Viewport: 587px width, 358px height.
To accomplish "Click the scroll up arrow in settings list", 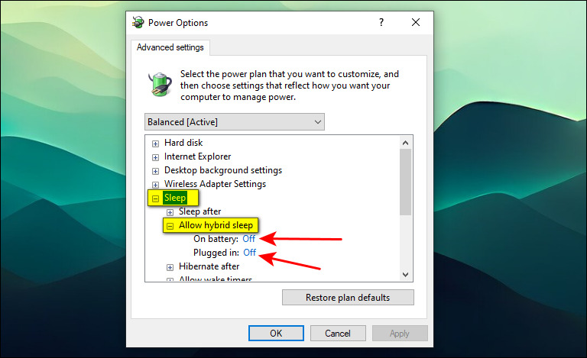I will click(x=405, y=143).
